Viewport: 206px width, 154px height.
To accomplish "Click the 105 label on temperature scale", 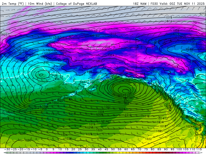I will coord(186,149).
